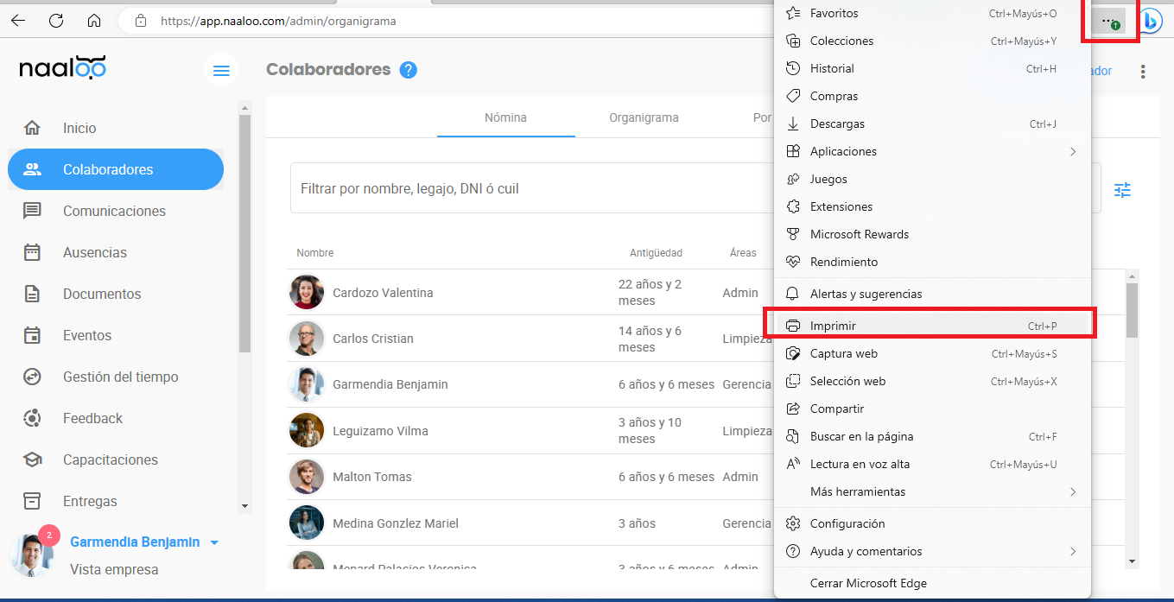Open the three-dot vertical options menu

tap(1144, 72)
